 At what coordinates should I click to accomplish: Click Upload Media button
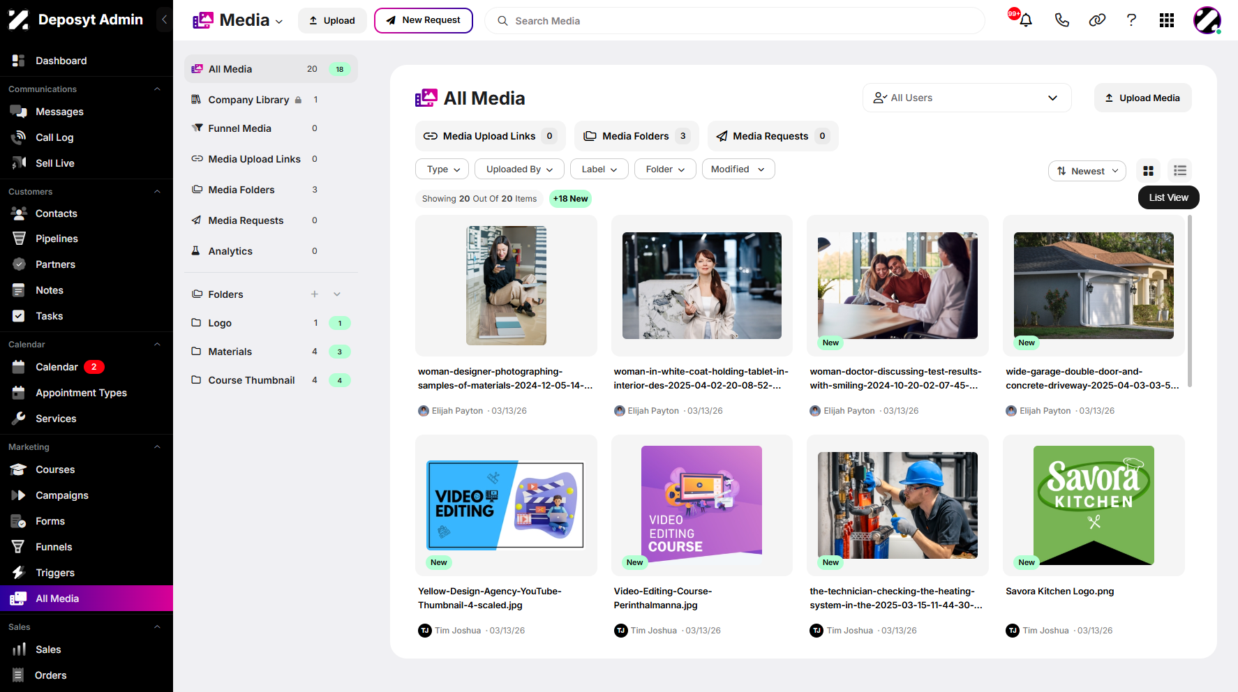click(1142, 98)
